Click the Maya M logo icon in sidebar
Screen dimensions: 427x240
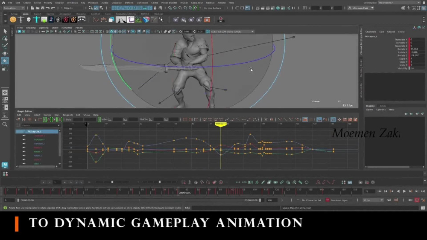click(5, 165)
